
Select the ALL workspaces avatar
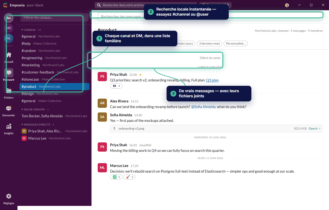pyautogui.click(x=9, y=18)
